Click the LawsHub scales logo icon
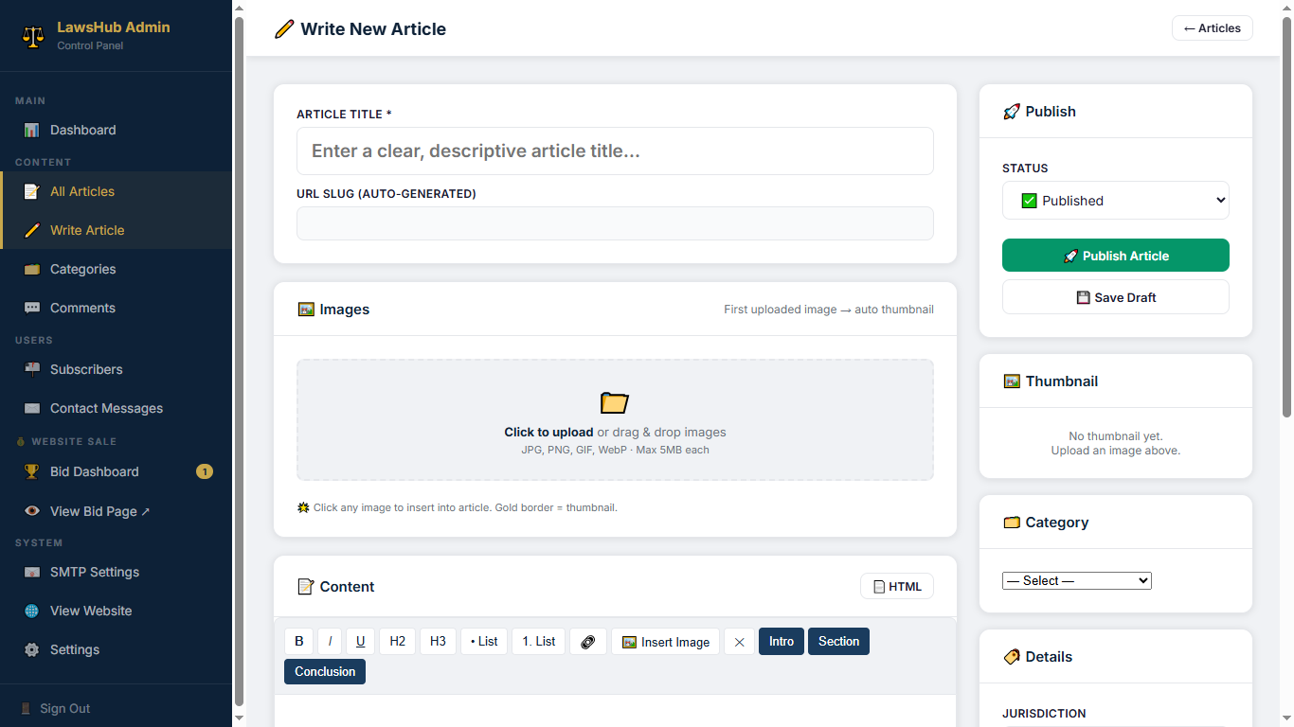The height and width of the screenshot is (727, 1294). tap(33, 36)
